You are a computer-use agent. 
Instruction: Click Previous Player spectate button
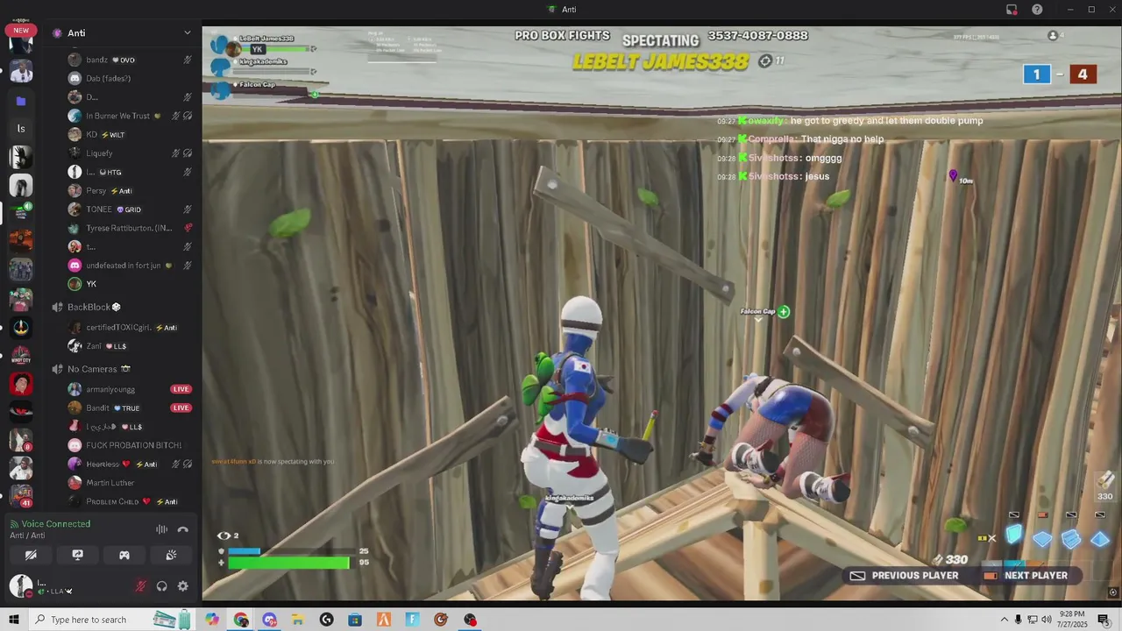tap(904, 576)
